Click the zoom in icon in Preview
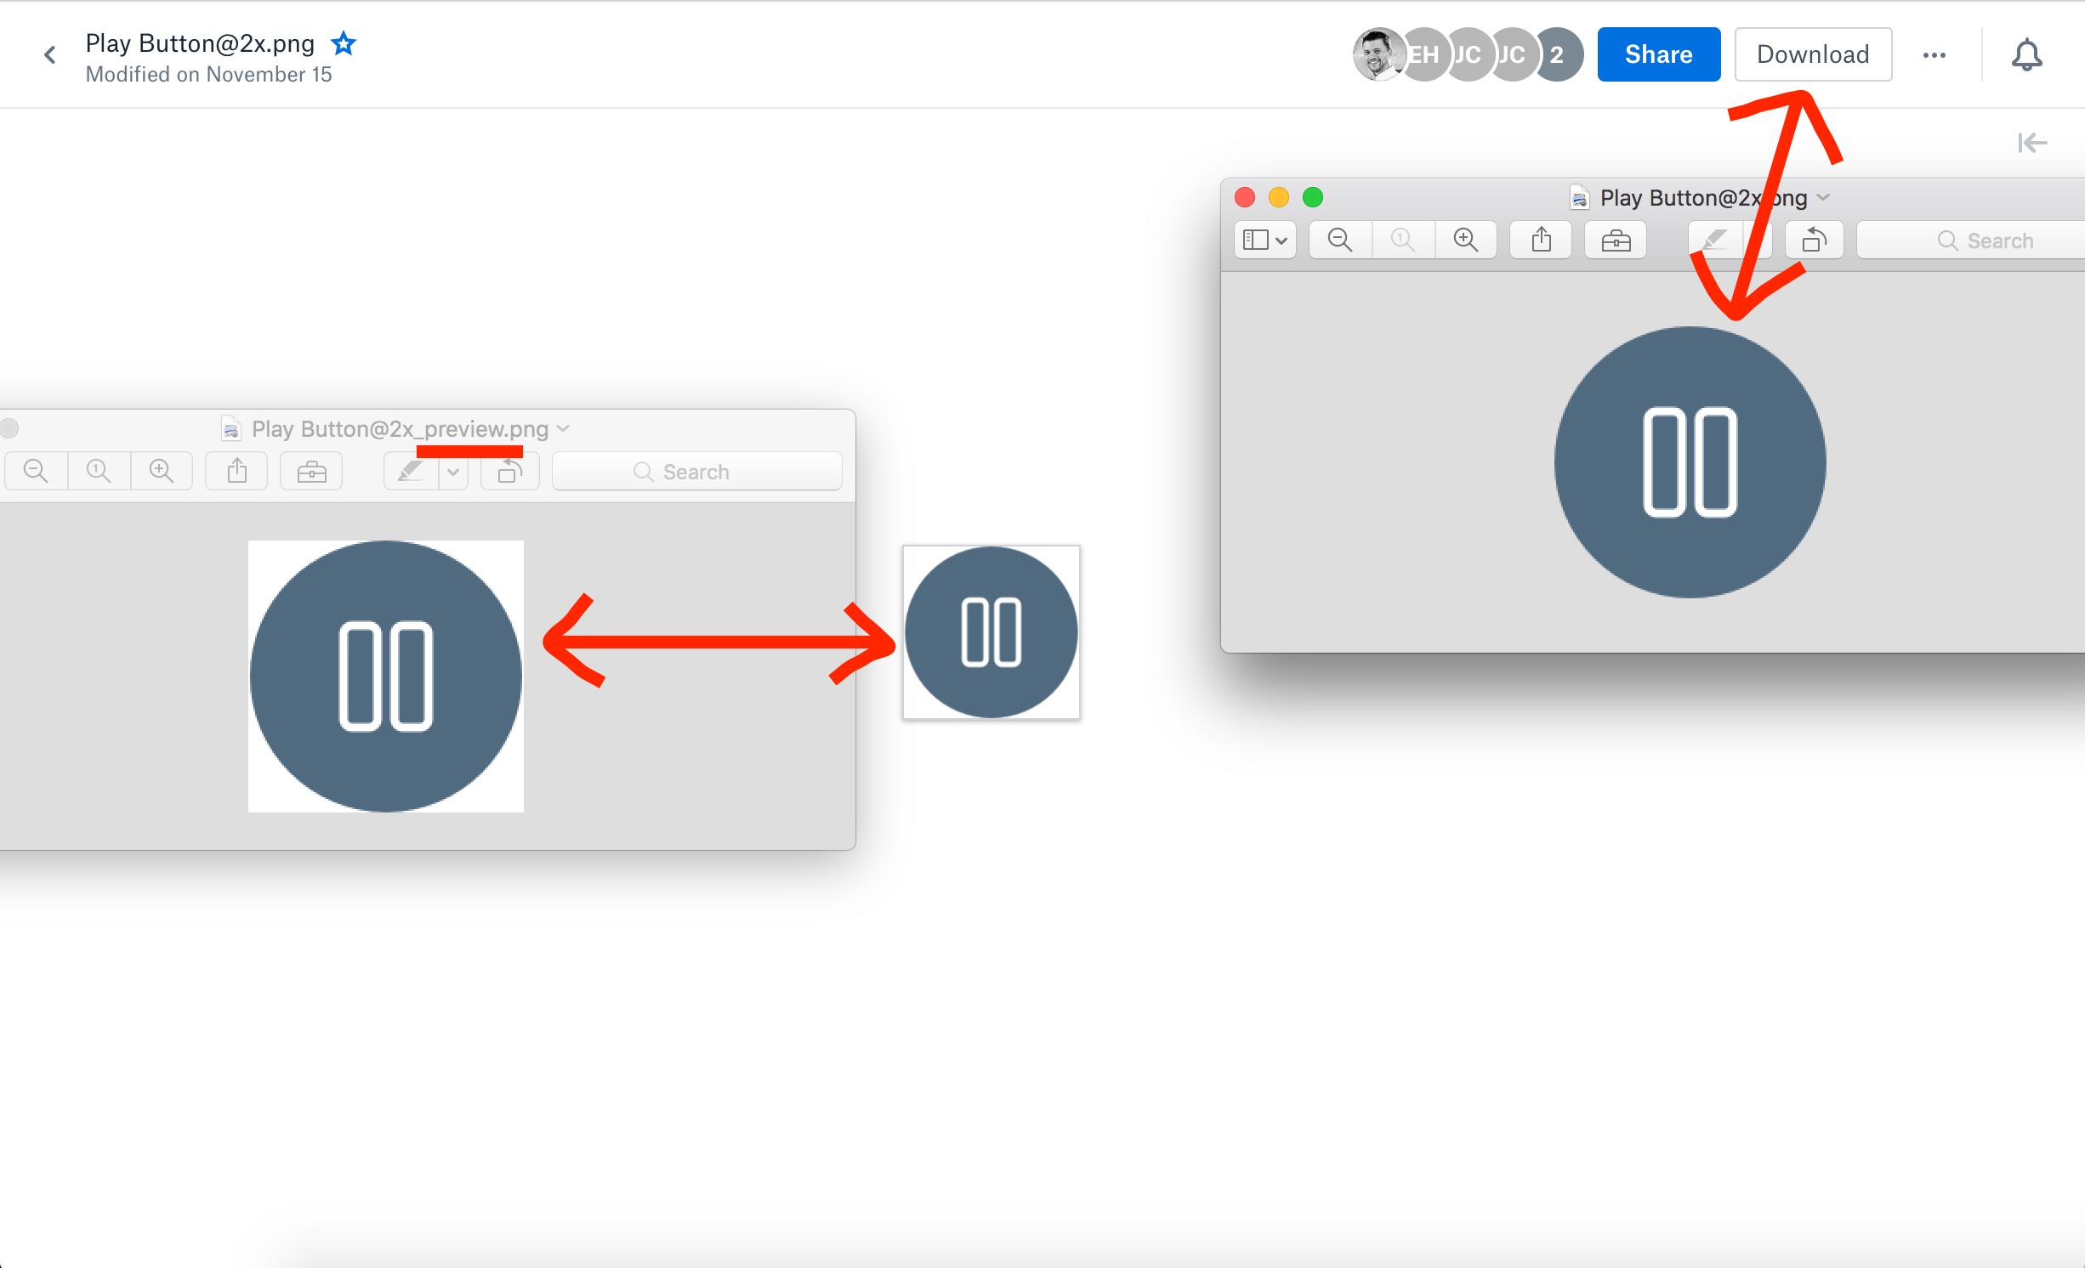Image resolution: width=2085 pixels, height=1268 pixels. [x=1465, y=240]
